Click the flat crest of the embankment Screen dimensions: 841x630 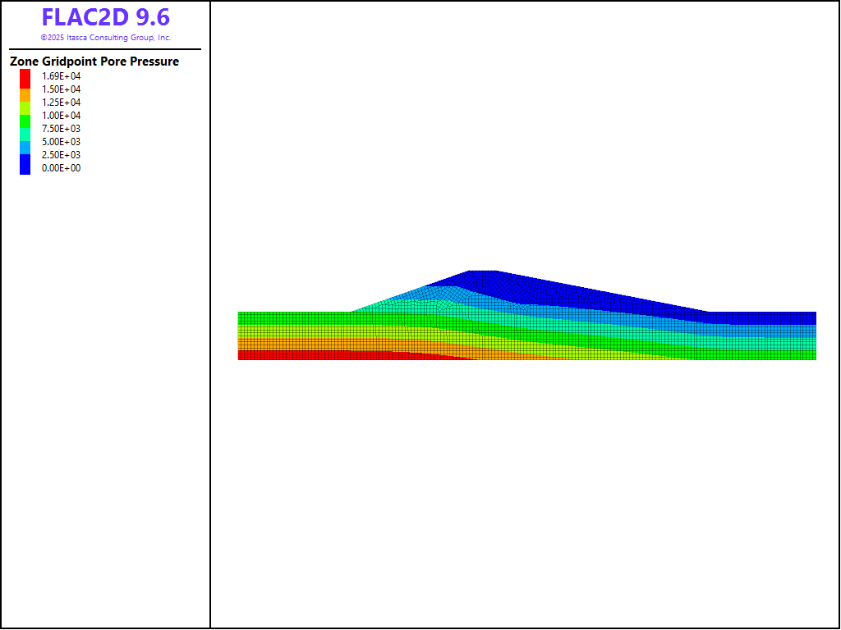[483, 272]
